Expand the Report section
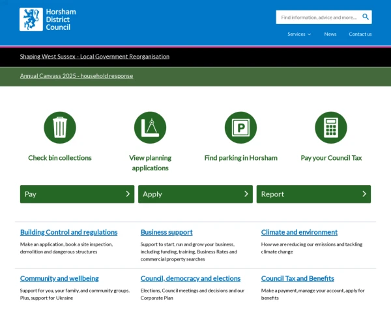Screen dimensions: 391x312 pyautogui.click(x=313, y=194)
